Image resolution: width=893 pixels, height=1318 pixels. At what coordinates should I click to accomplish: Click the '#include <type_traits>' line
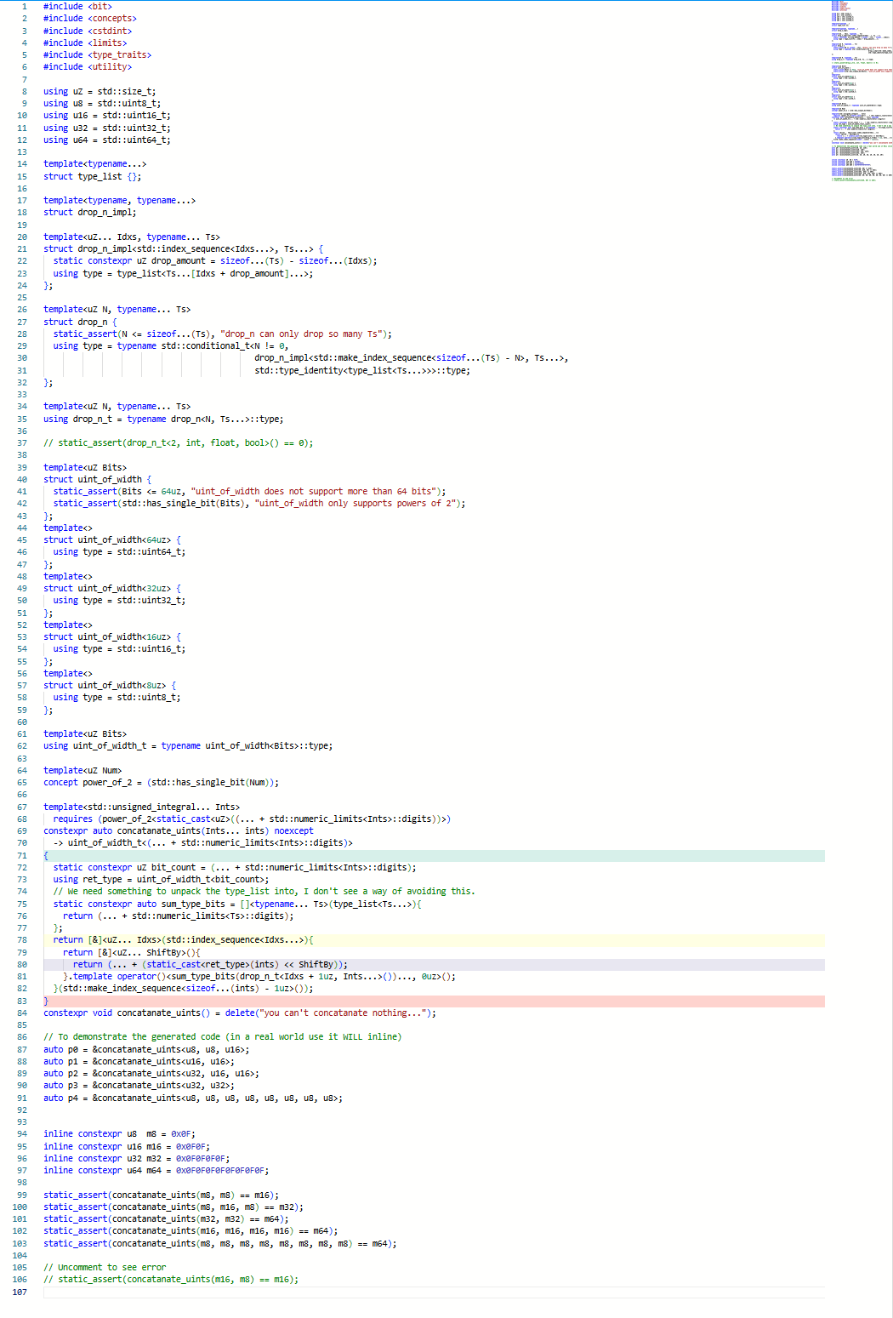pos(98,55)
